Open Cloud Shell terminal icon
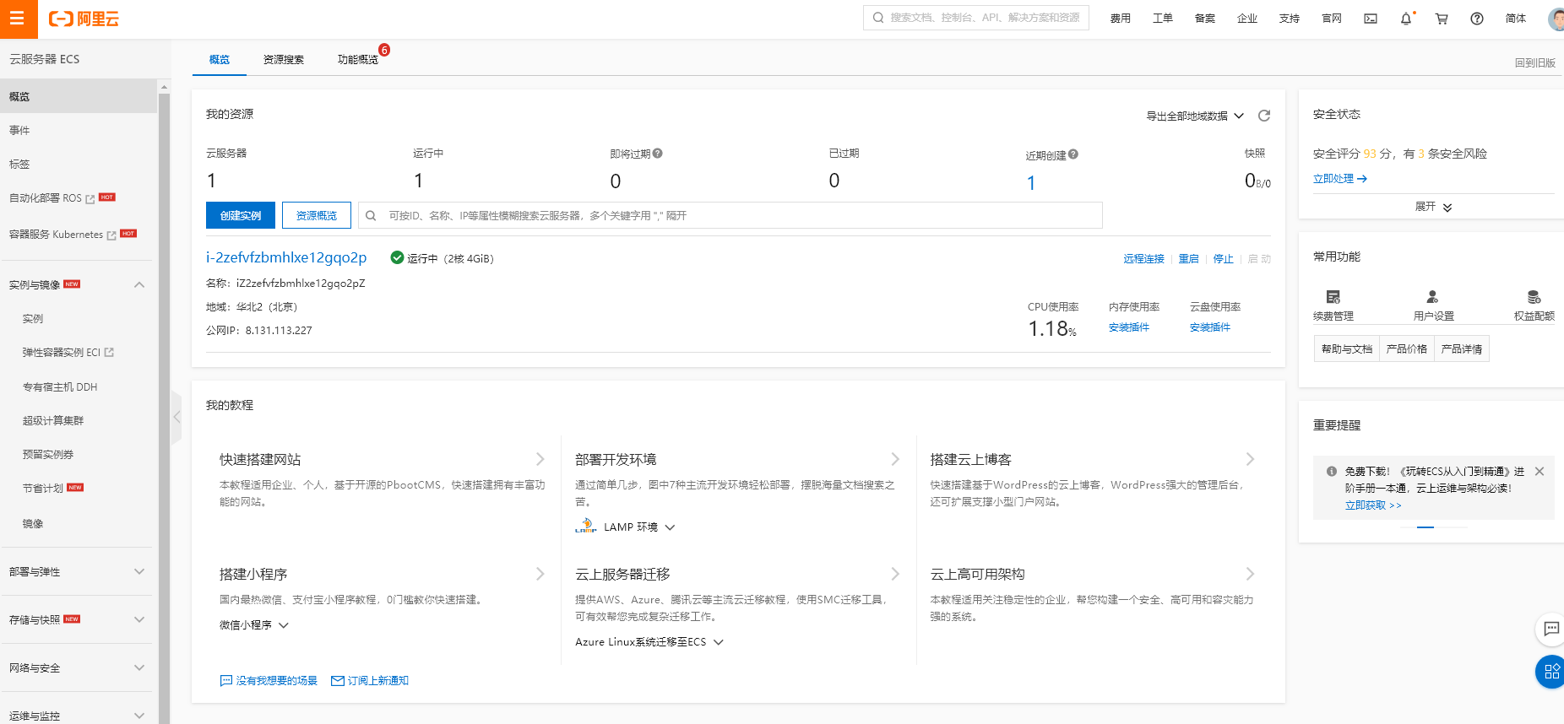Viewport: 1564px width, 724px height. coord(1371,19)
